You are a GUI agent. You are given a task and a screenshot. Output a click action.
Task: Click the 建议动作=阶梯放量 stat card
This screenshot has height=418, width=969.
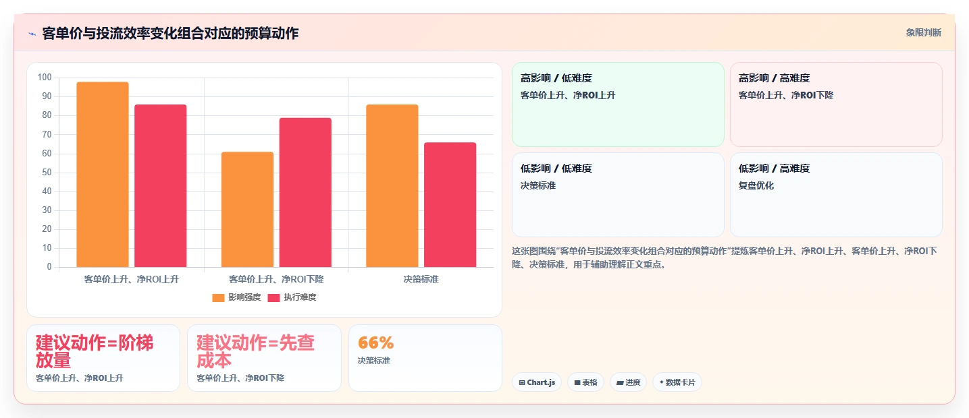click(103, 358)
